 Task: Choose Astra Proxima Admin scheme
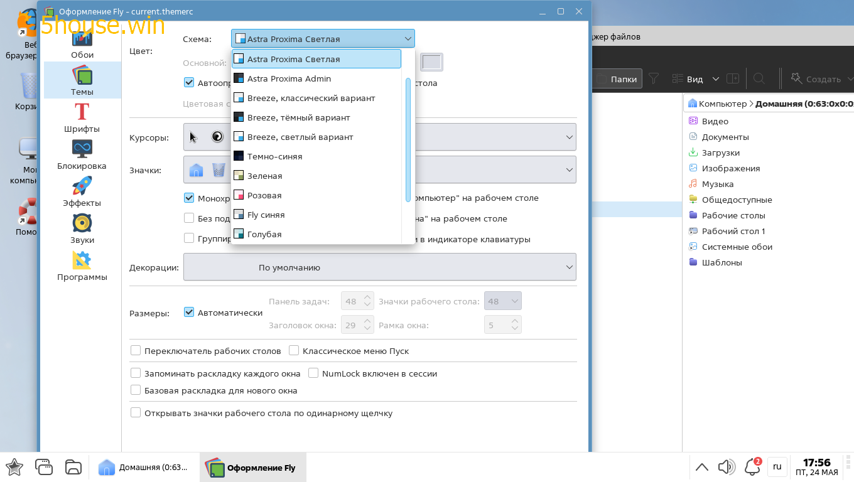[x=316, y=78]
